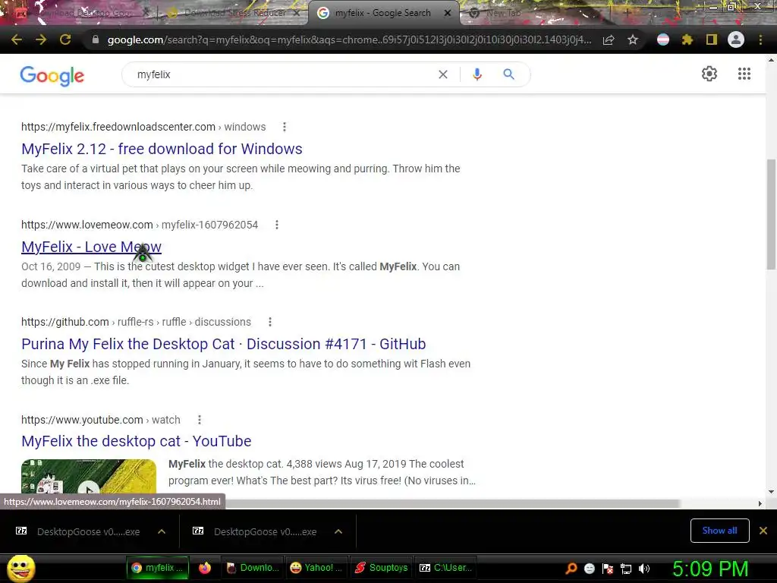Viewport: 777px width, 583px height.
Task: Click the smiley face Start button
Action: pos(20,569)
